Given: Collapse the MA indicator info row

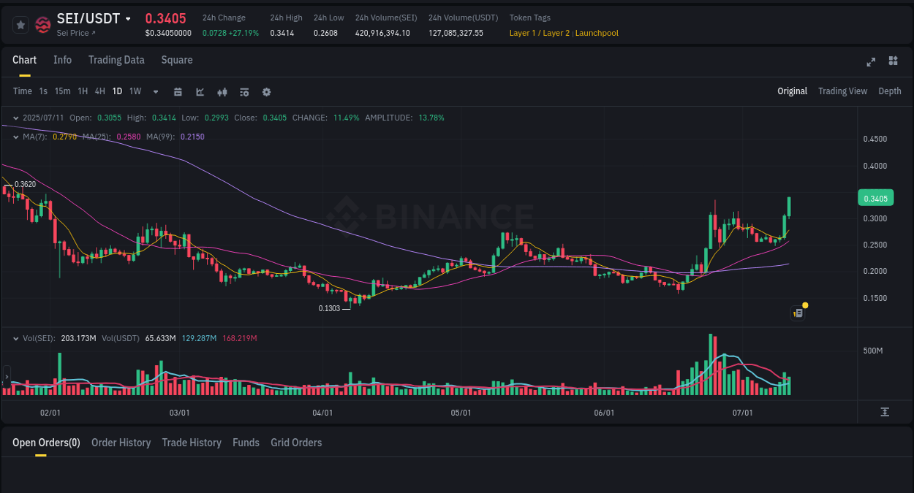Looking at the screenshot, I should click(x=15, y=137).
